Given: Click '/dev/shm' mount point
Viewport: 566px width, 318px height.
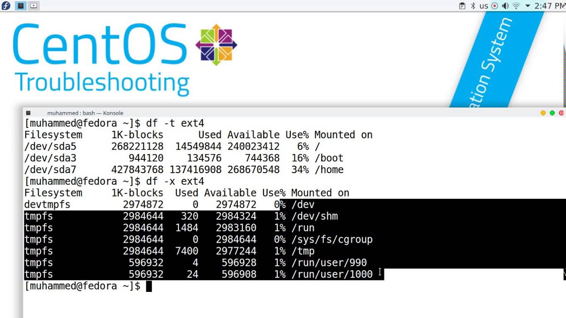Looking at the screenshot, I should pos(314,216).
